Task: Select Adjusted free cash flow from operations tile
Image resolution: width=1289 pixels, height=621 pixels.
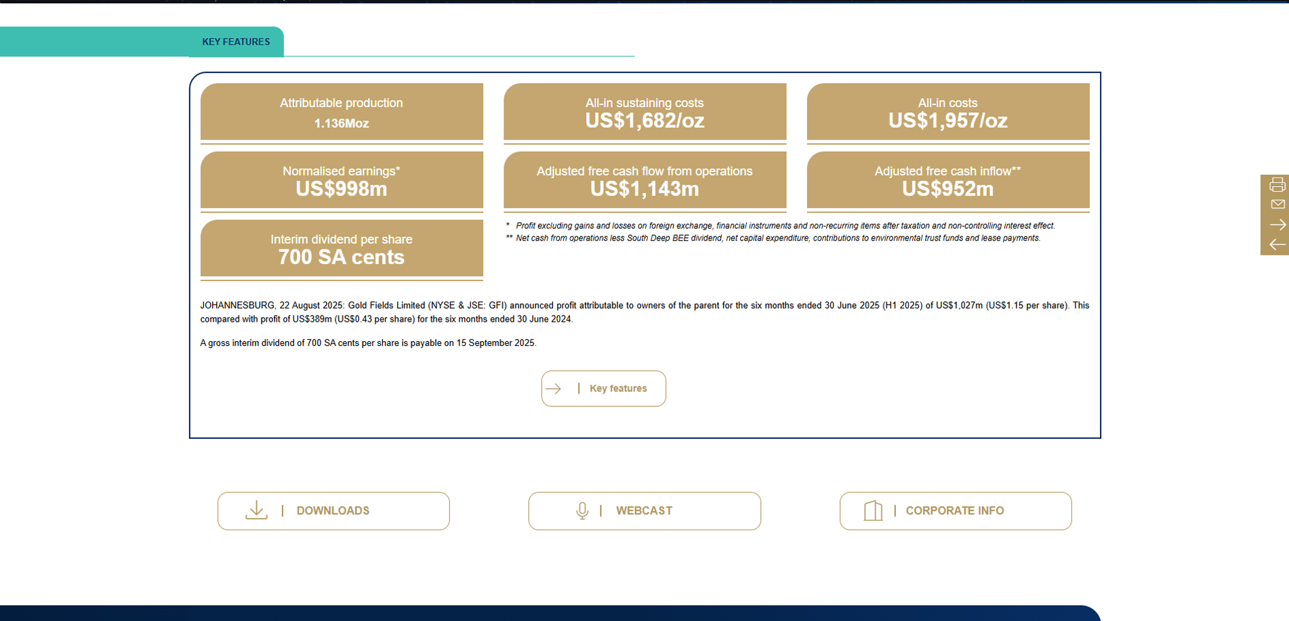Action: [x=644, y=180]
